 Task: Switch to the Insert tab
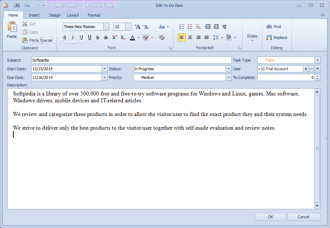click(x=34, y=15)
